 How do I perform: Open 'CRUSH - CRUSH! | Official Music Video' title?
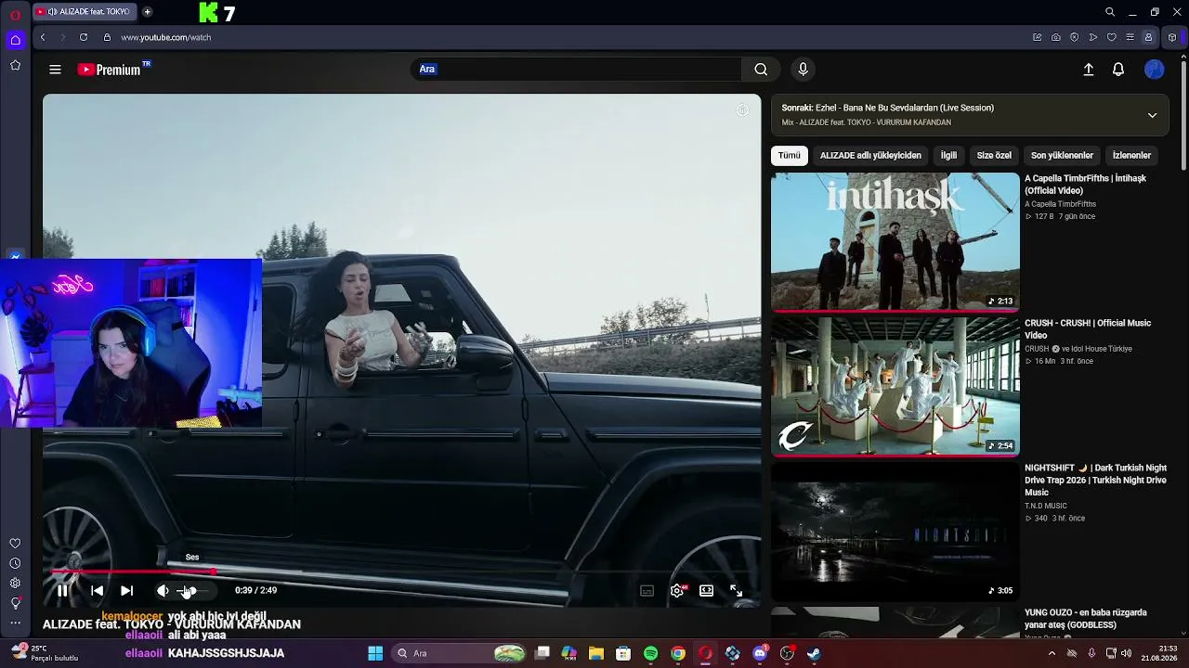[x=1088, y=329]
